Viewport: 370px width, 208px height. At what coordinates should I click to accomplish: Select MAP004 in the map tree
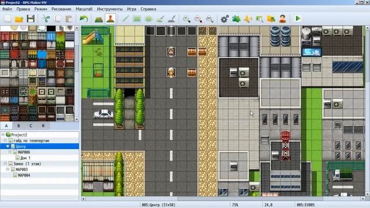click(x=24, y=175)
